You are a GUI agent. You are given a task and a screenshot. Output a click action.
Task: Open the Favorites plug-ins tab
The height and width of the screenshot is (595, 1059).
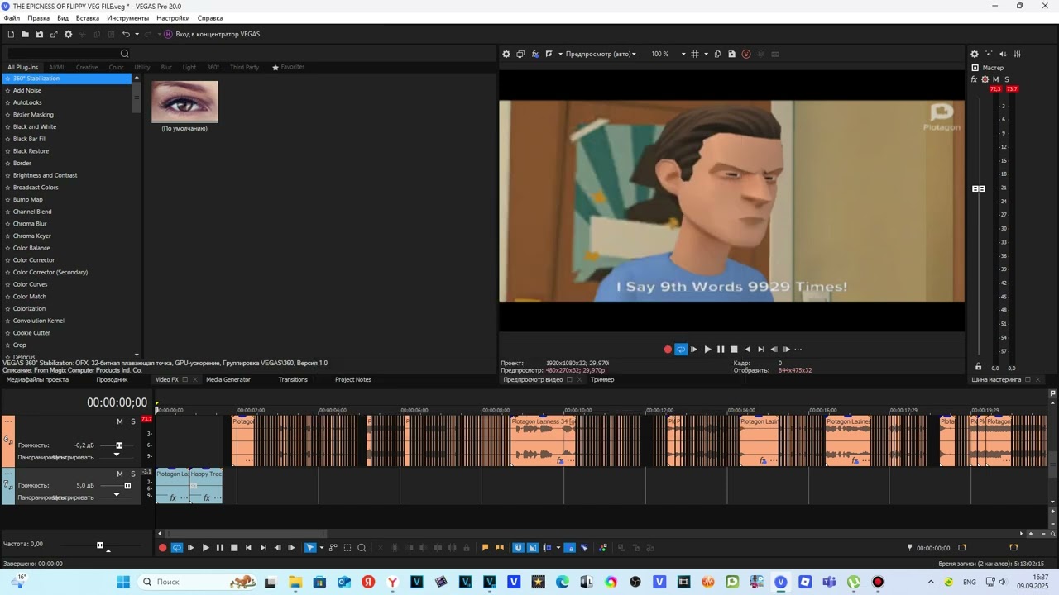tap(289, 67)
